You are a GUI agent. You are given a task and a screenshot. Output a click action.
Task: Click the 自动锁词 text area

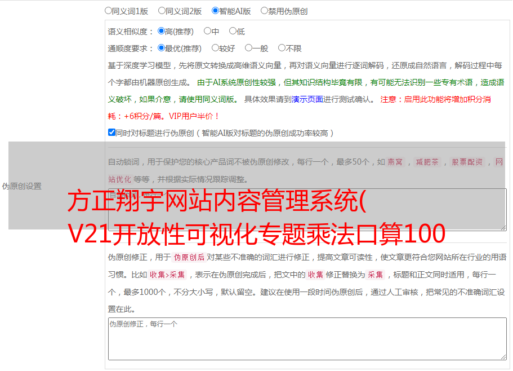307,210
